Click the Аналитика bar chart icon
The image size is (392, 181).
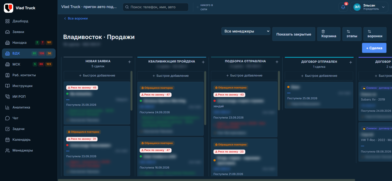coord(7,107)
